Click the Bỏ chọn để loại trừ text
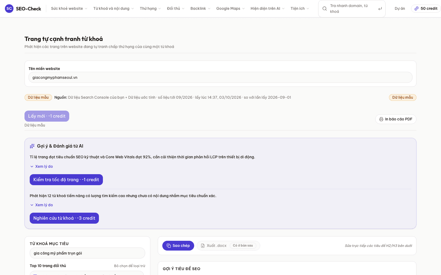This screenshot has height=275, width=441. point(130,266)
